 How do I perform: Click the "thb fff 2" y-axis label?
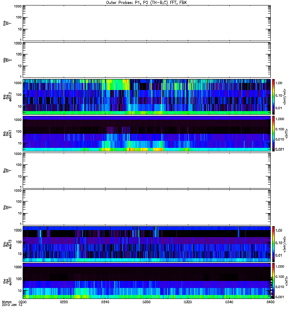tap(7, 60)
